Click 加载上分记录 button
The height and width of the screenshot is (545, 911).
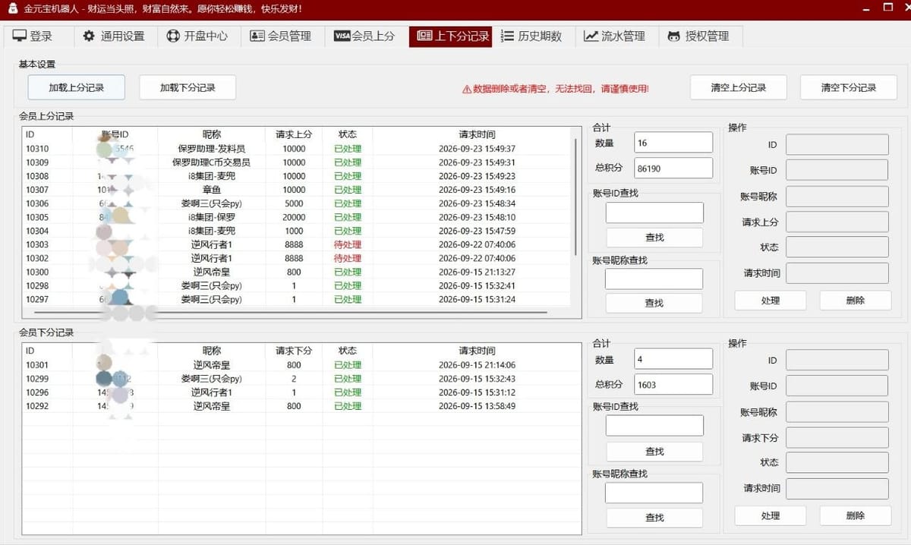pyautogui.click(x=77, y=87)
